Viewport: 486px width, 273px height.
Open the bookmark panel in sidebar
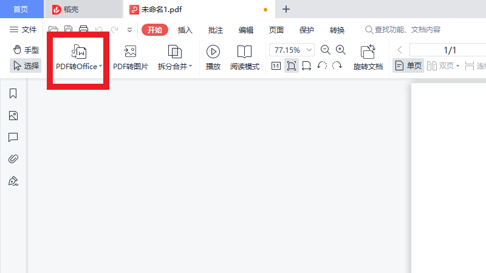(x=13, y=93)
